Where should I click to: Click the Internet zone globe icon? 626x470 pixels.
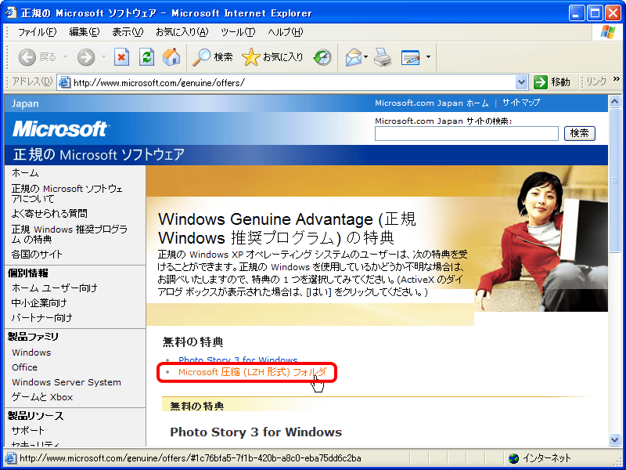coord(513,458)
